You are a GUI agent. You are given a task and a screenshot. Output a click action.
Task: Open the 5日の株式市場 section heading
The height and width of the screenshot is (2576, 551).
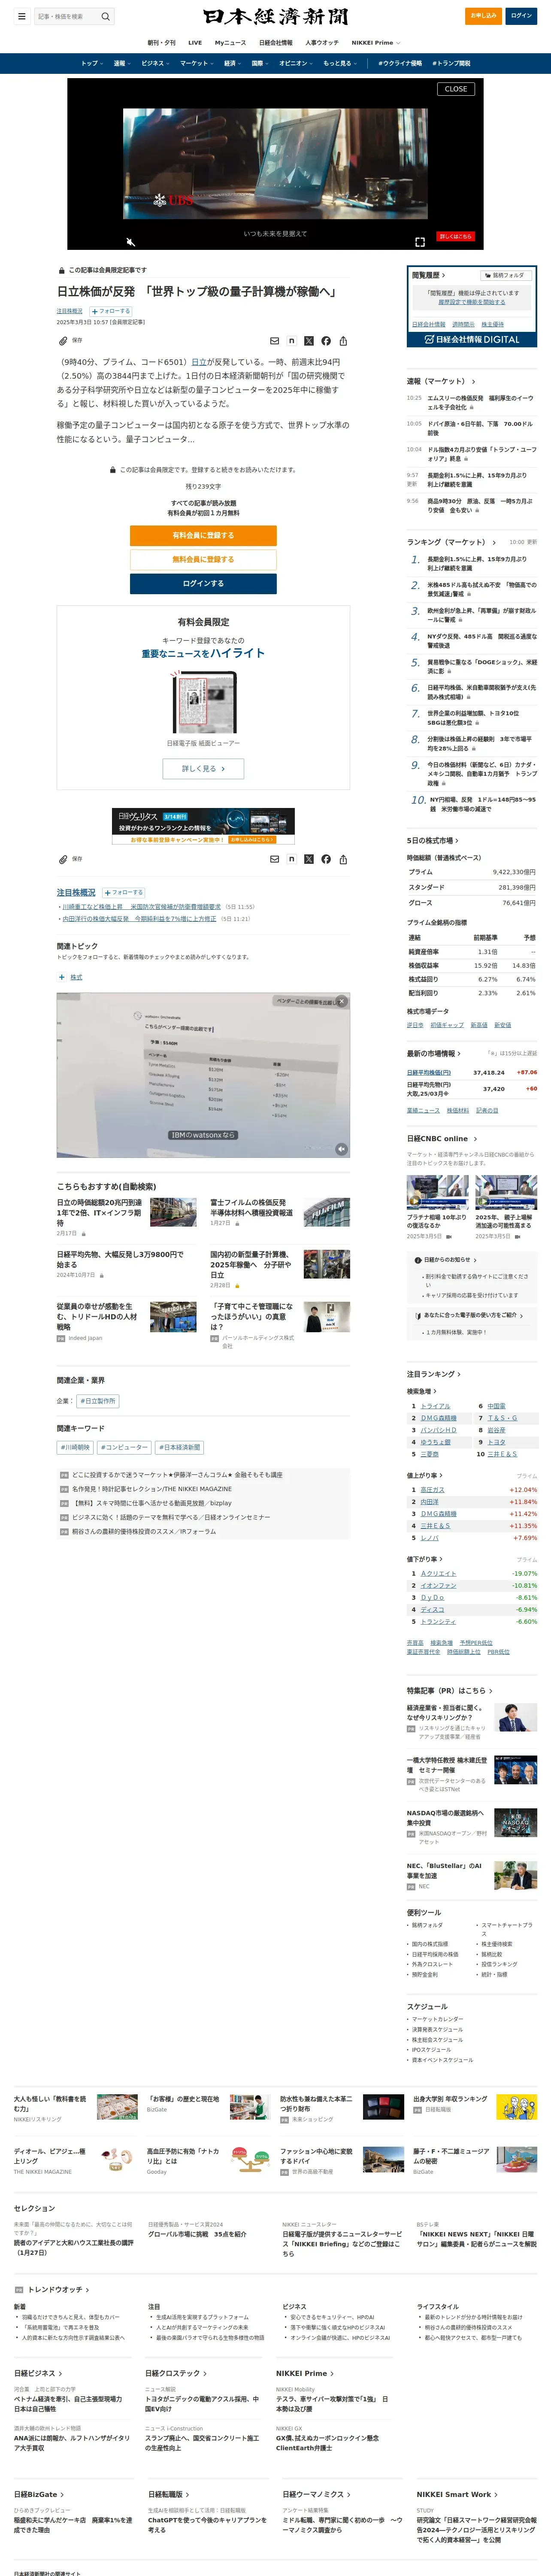[432, 840]
